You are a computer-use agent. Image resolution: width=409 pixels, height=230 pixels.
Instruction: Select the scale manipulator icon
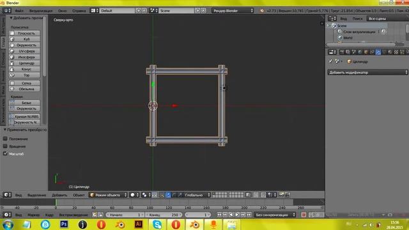pyautogui.click(x=180, y=195)
